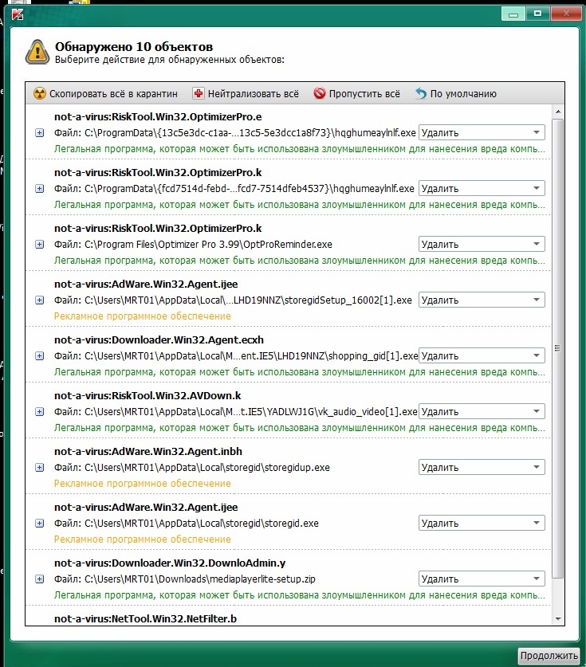The image size is (586, 667).
Task: Click the Kaspersky logo in the title bar
Action: [x=18, y=14]
